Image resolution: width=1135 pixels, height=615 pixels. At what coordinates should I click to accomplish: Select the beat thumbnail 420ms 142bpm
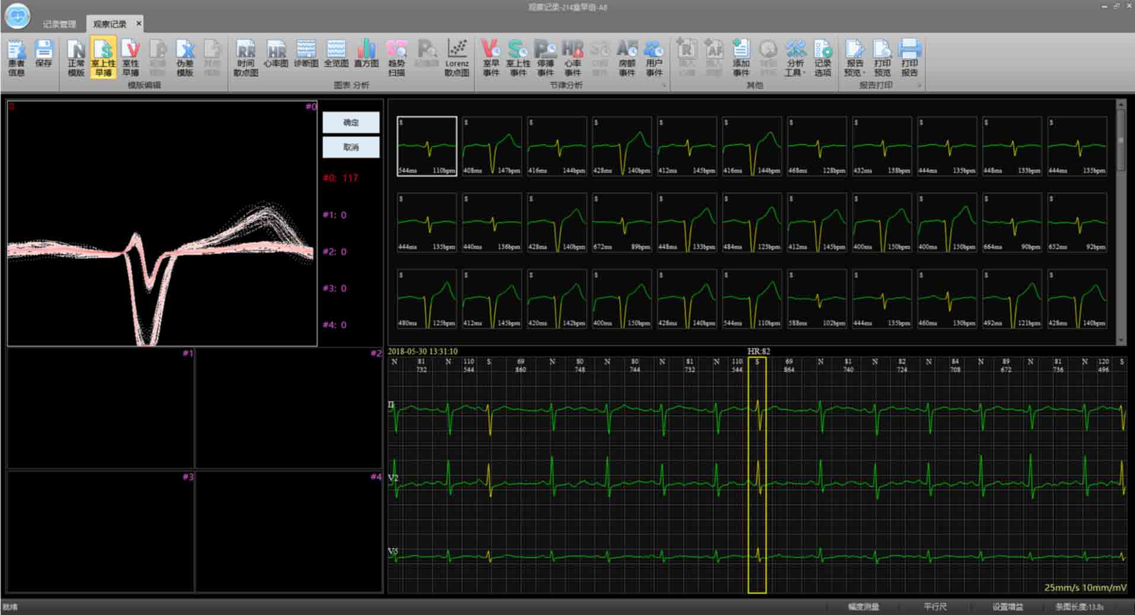[557, 299]
